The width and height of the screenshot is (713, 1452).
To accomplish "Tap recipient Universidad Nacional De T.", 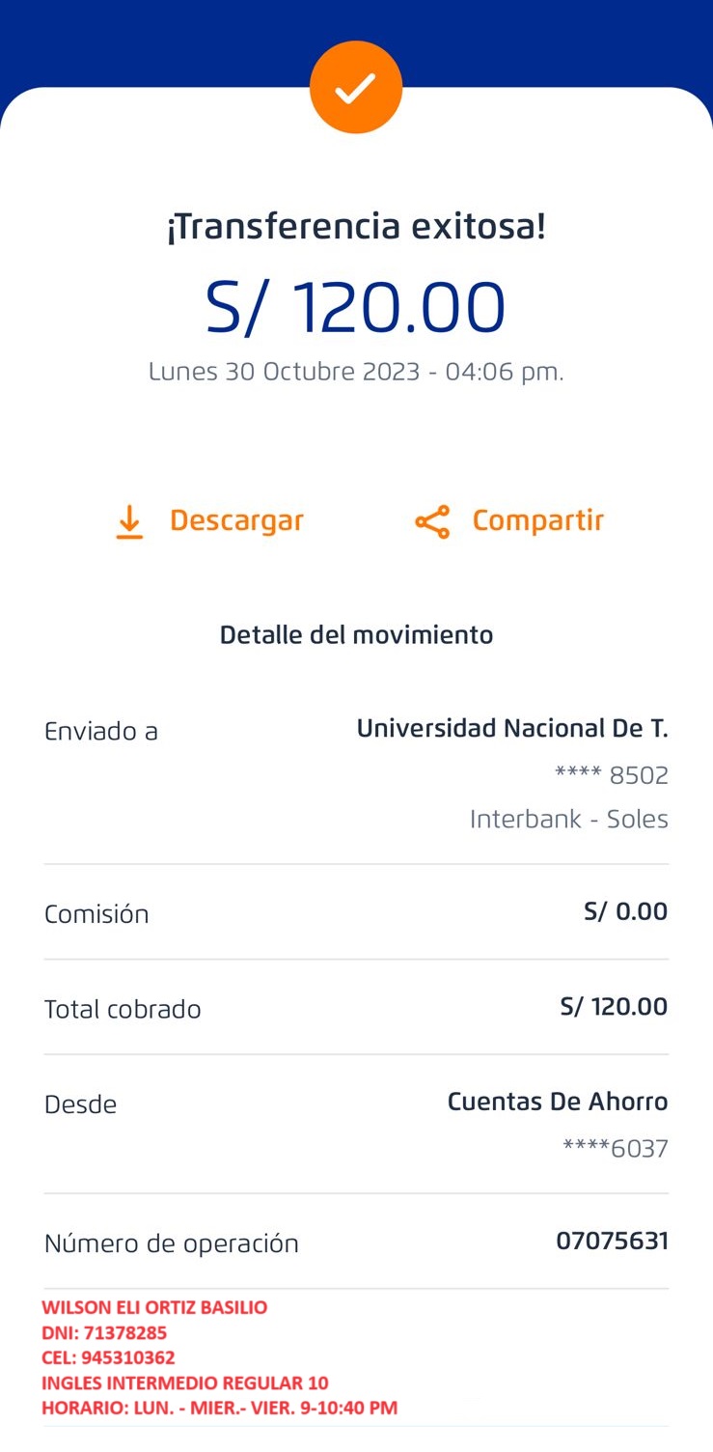I will (511, 729).
